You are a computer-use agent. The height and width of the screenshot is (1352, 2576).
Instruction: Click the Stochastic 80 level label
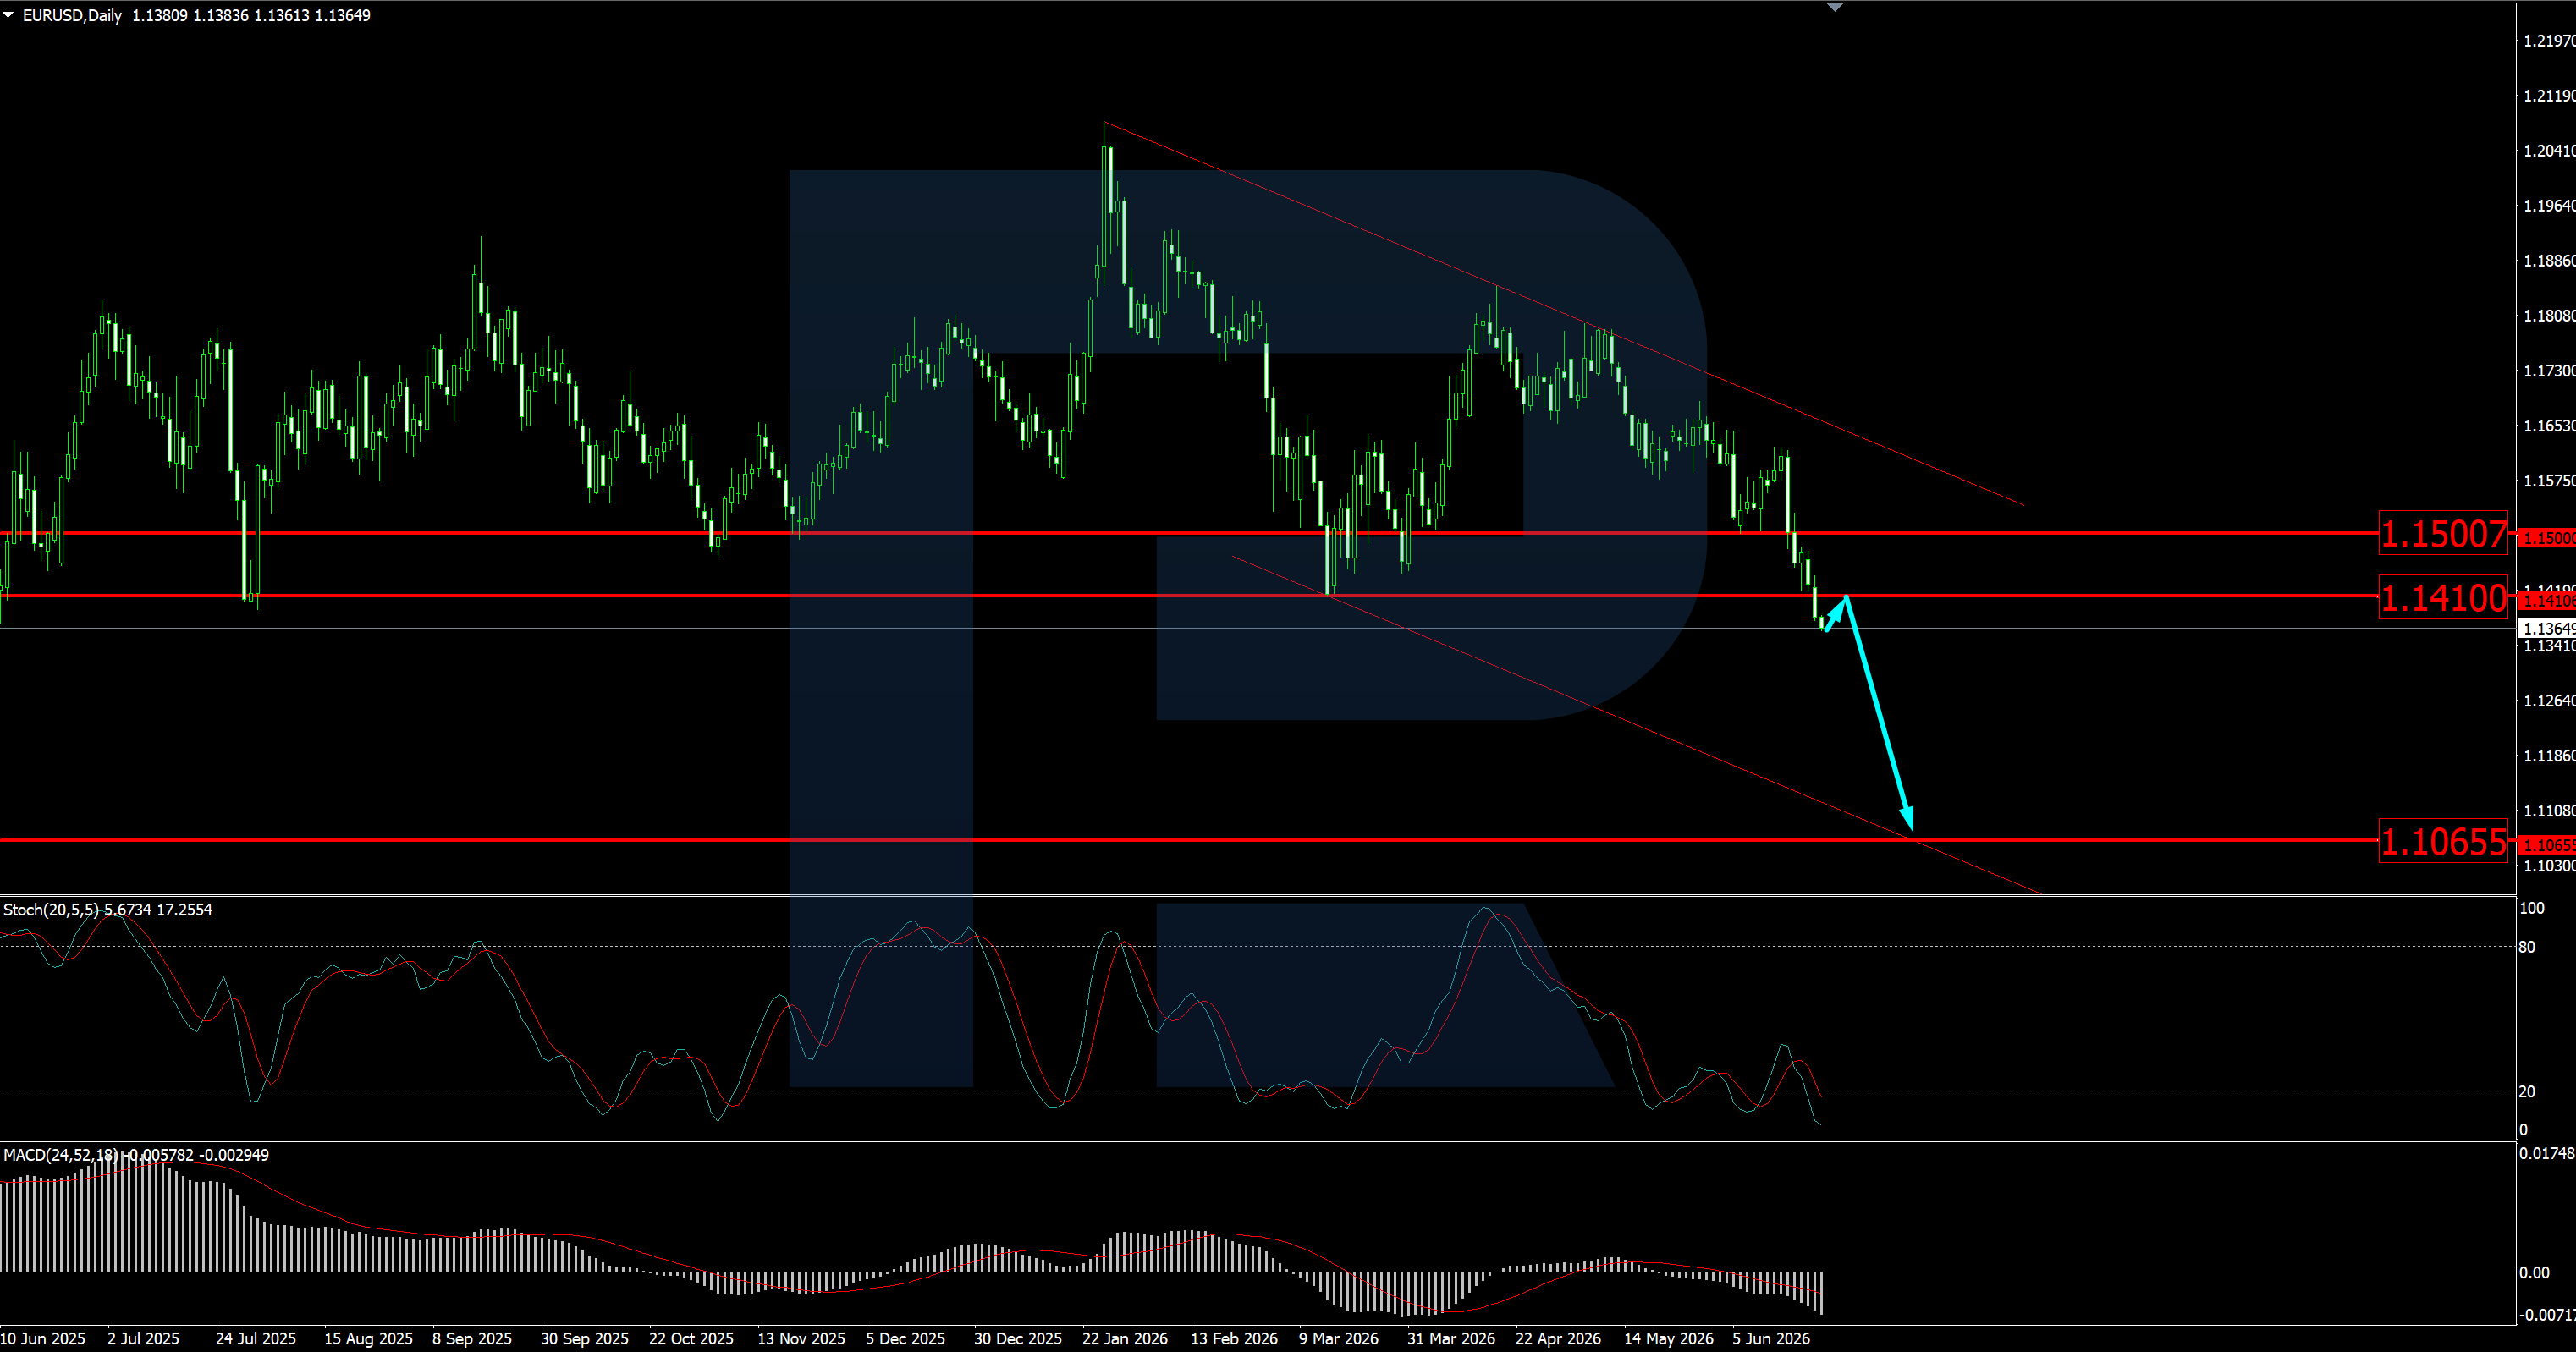pos(2527,947)
